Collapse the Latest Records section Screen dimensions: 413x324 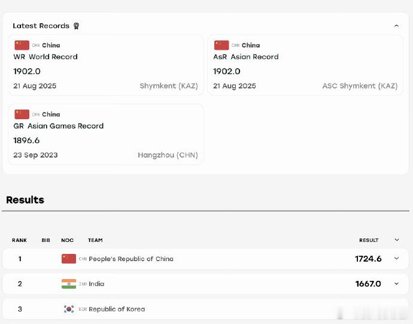396,26
